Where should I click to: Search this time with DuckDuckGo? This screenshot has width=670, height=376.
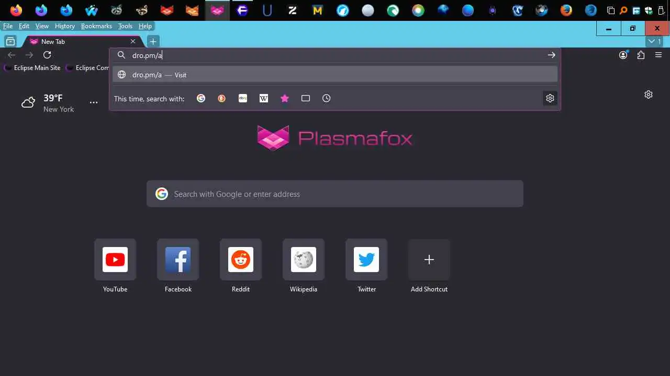tap(222, 98)
